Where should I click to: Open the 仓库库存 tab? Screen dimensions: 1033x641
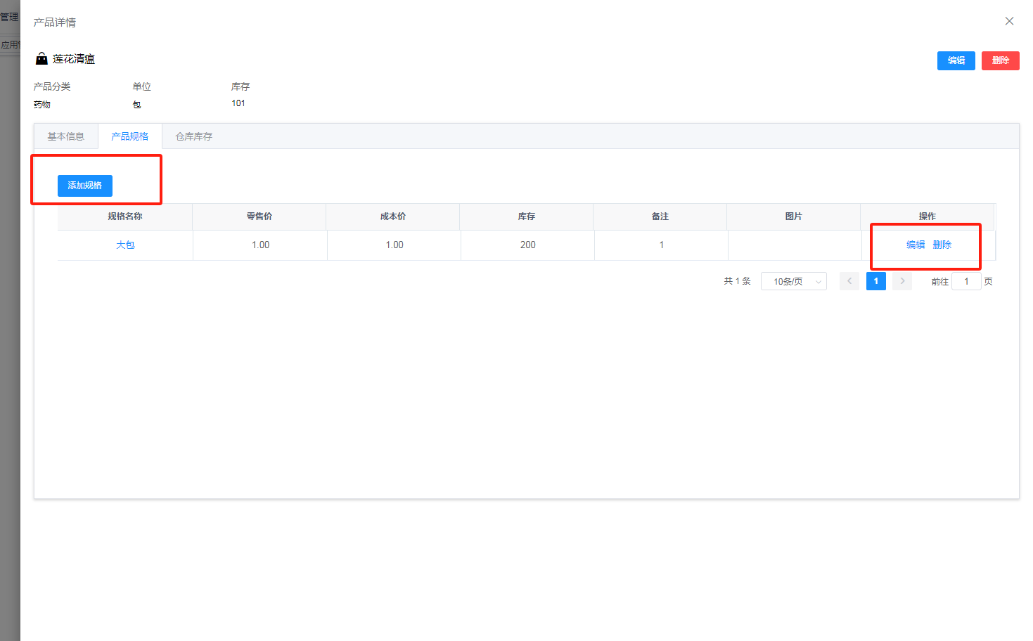coord(193,136)
